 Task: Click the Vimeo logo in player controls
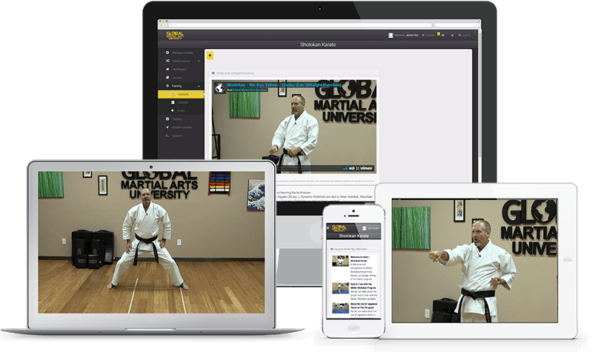tap(366, 168)
